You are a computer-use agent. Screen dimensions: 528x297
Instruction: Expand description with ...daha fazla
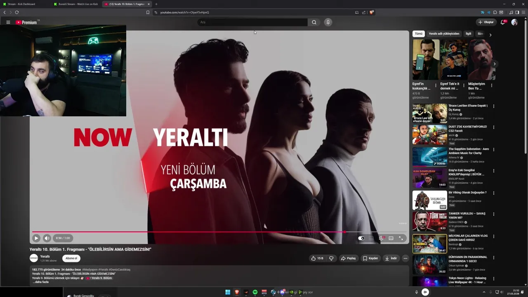(x=41, y=282)
